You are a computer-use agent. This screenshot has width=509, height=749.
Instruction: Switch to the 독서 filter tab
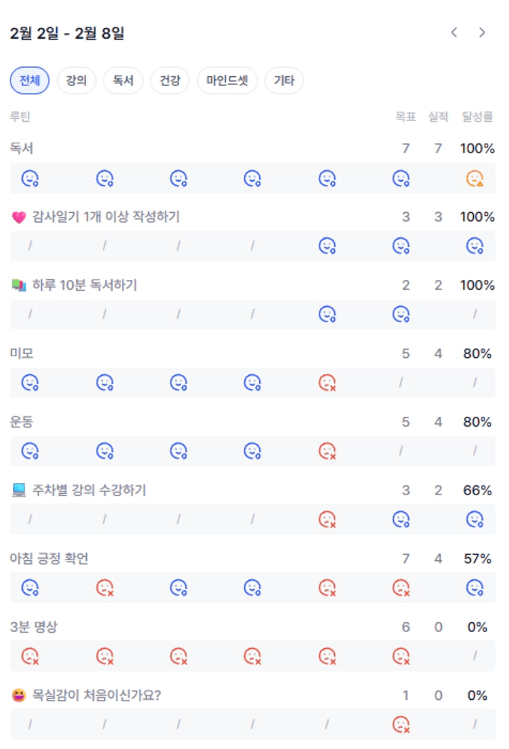coord(123,81)
